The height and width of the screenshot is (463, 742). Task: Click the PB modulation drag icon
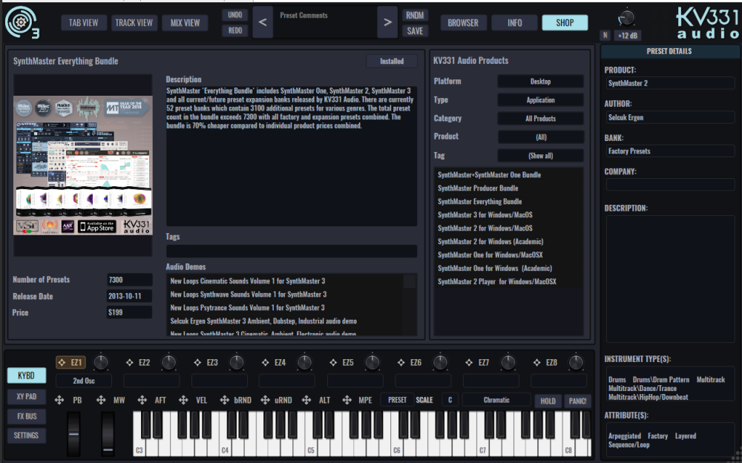(60, 400)
